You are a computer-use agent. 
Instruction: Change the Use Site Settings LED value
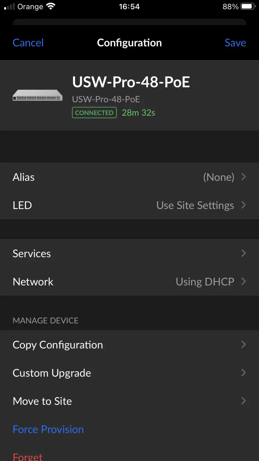click(x=195, y=205)
